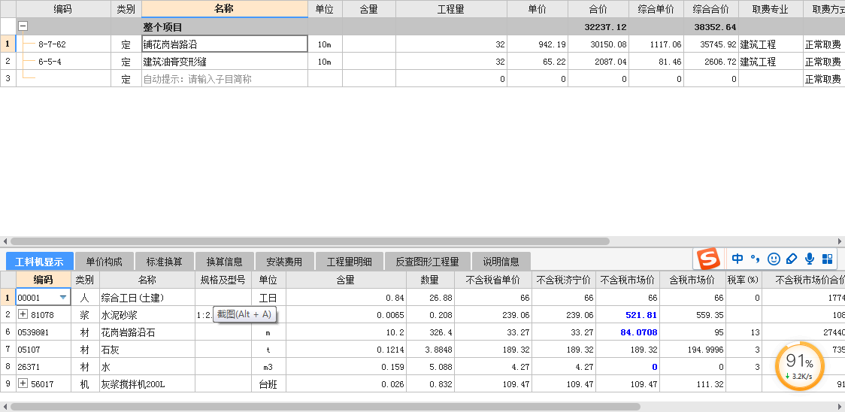Select the 花岗岩路沿石 material row name
The width and height of the screenshot is (845, 412).
(x=147, y=332)
